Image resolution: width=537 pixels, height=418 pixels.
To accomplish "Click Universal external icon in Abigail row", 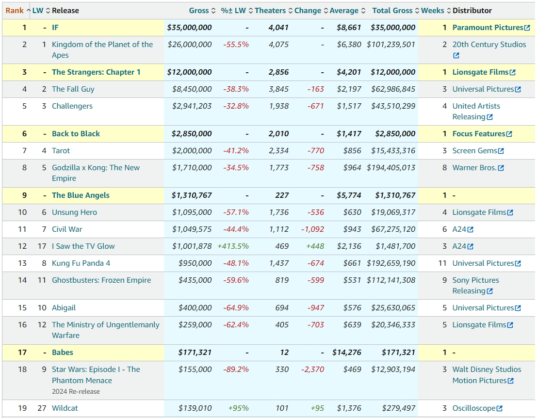I will coord(518,308).
